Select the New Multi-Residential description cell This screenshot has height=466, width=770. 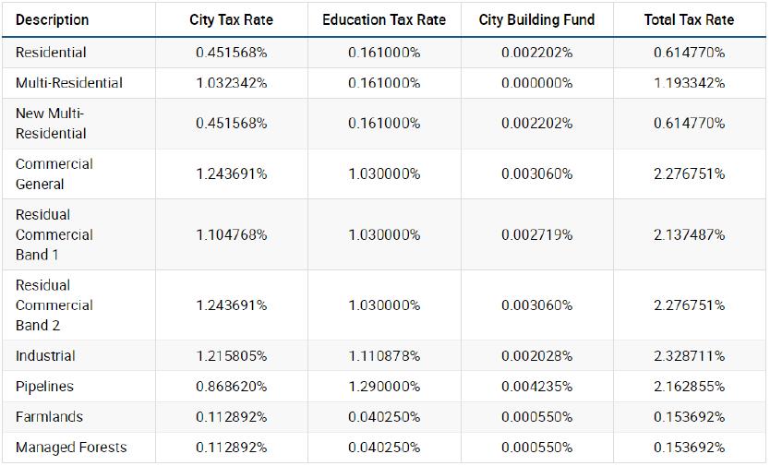tap(52, 124)
